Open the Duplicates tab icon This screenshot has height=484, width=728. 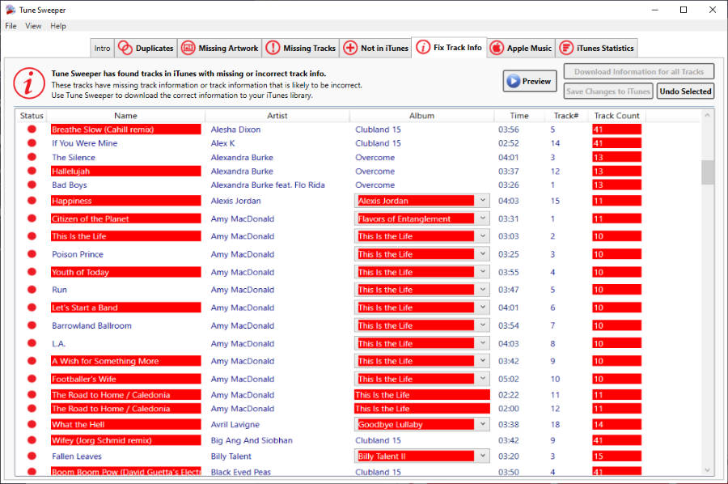[125, 48]
